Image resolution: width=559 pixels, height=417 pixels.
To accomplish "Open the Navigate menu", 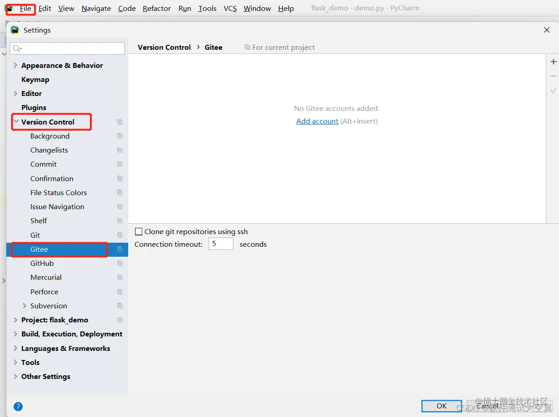I will 96,8.
